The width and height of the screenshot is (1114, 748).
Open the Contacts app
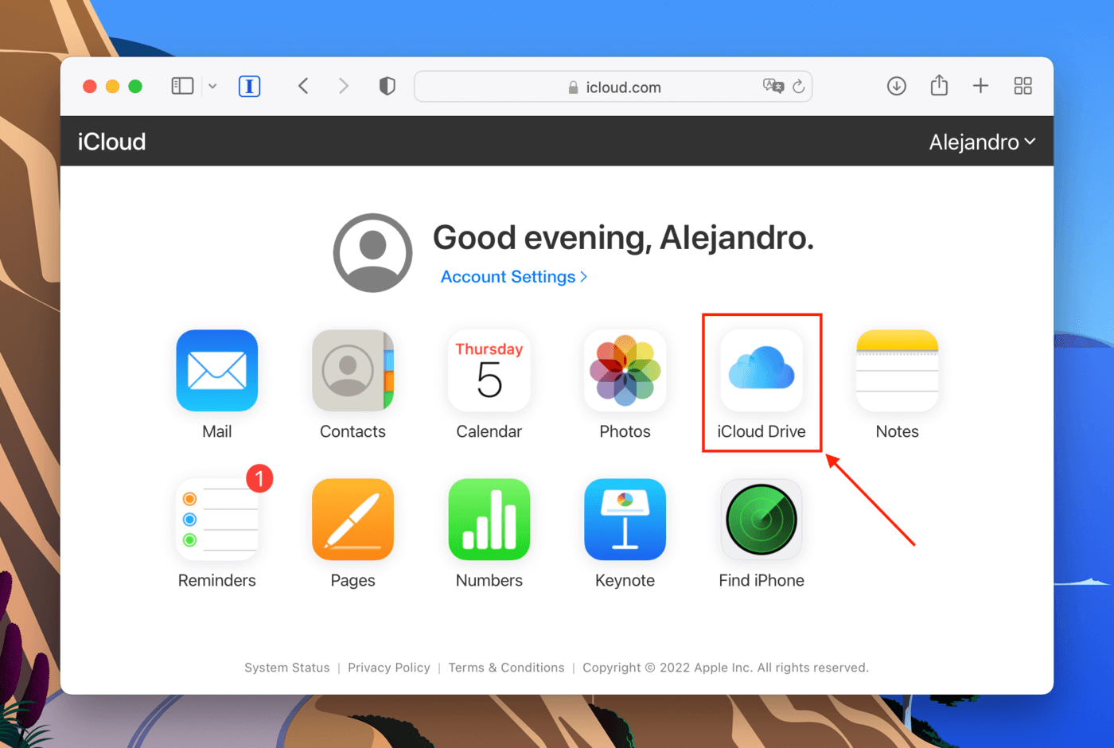[353, 371]
